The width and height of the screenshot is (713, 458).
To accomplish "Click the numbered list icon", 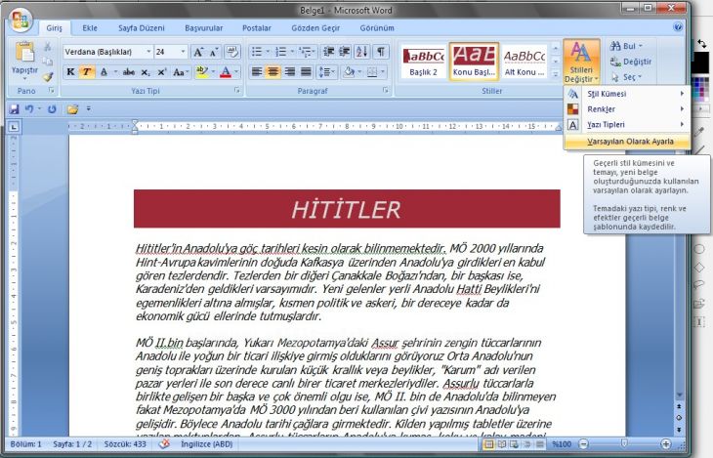I will pyautogui.click(x=281, y=52).
